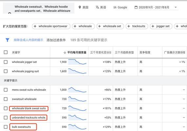Screen dimensions: 187x131
Task: Click the keyword 'wholesale jogger set'
Action: click(x=24, y=62)
